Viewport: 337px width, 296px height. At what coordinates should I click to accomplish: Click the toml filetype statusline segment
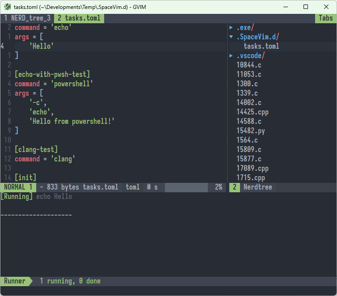click(x=133, y=187)
